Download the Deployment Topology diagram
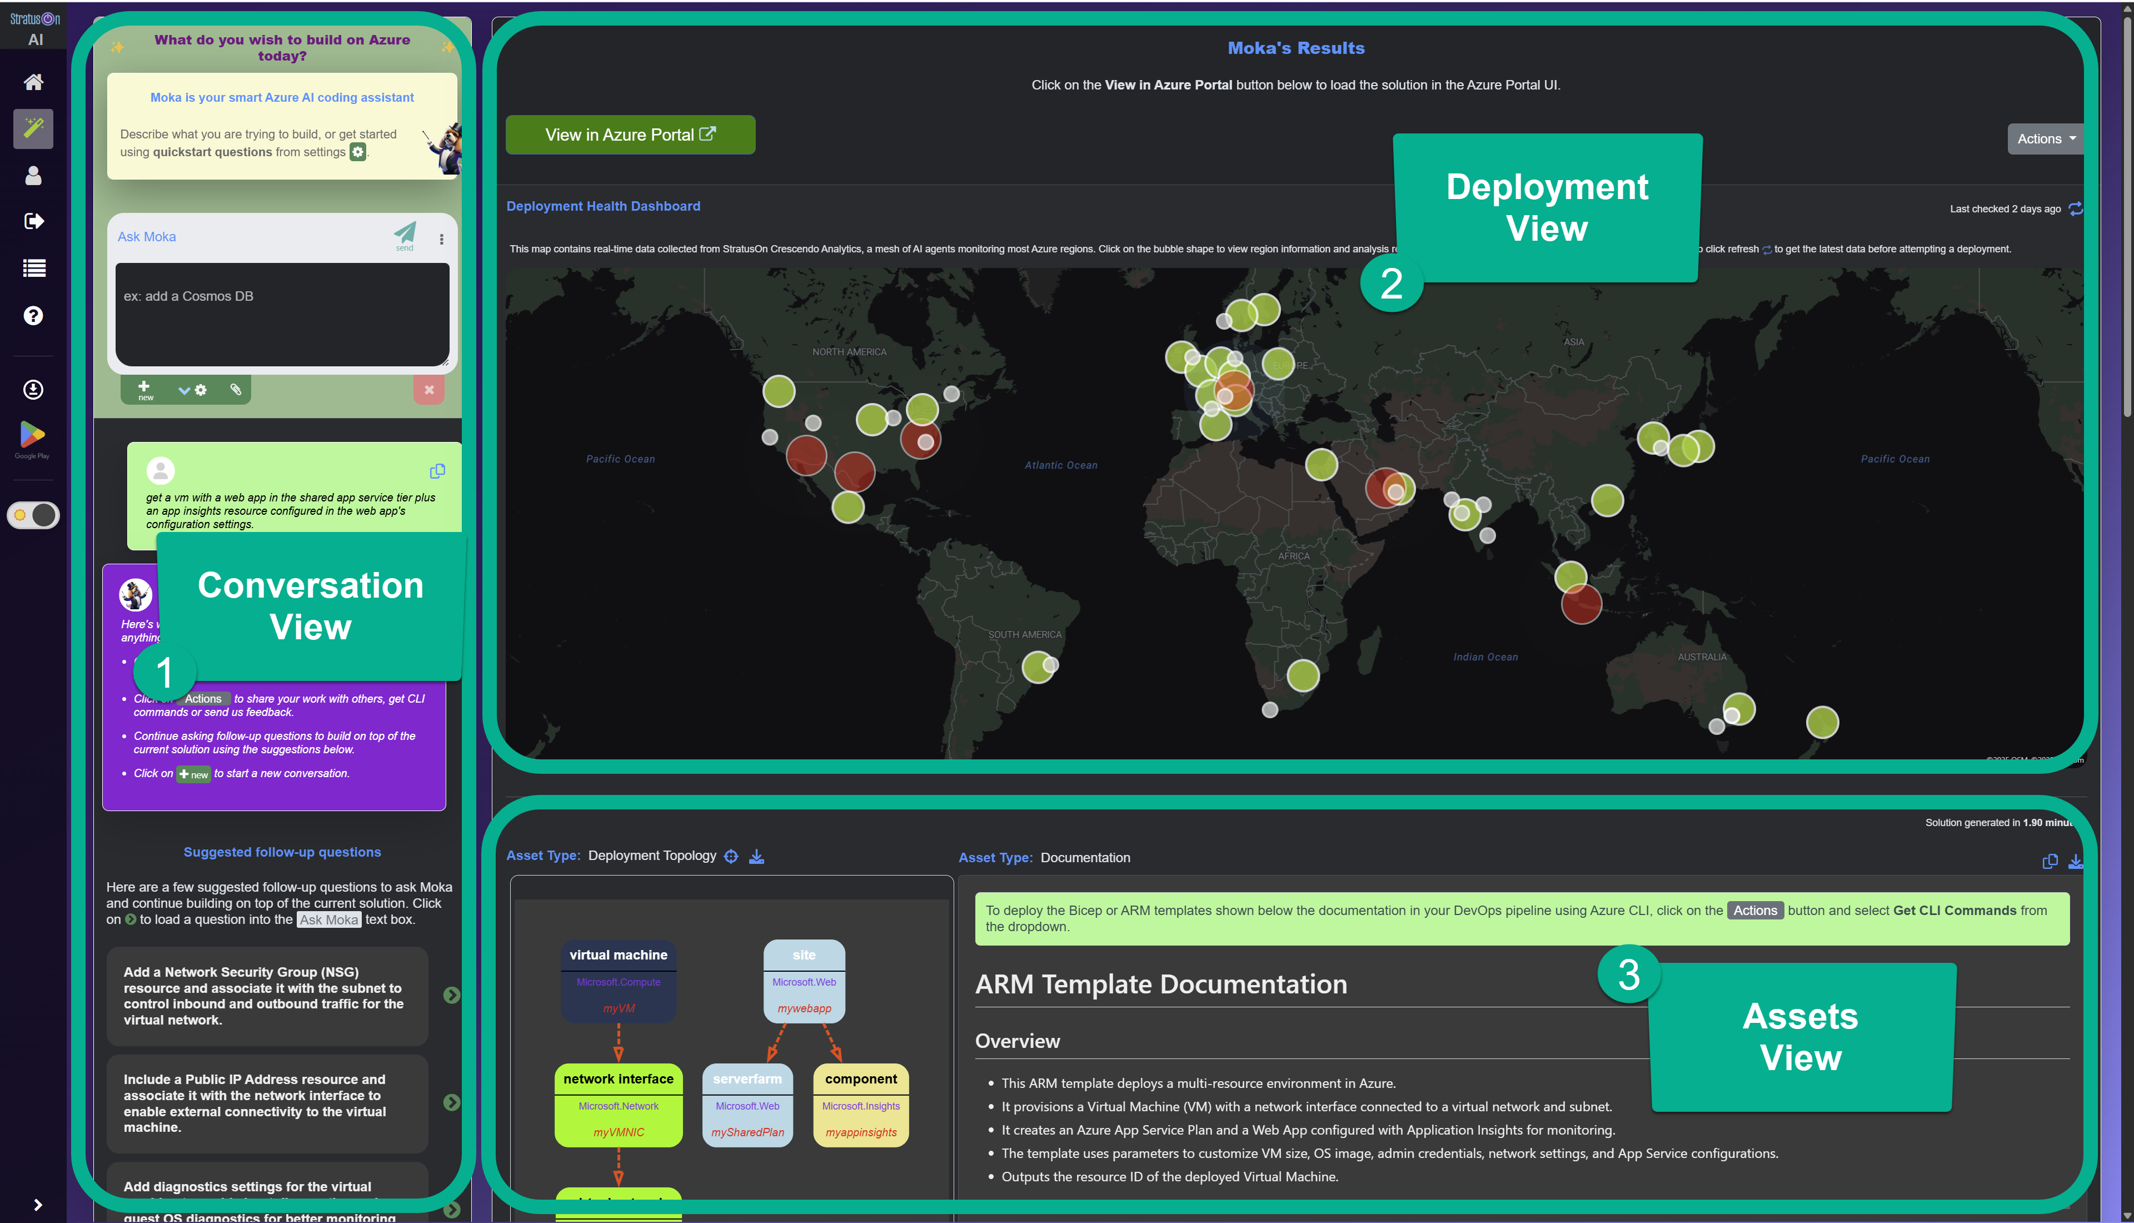The image size is (2134, 1223). click(x=756, y=856)
